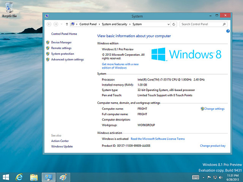Click the Forward navigation arrow
The image size is (243, 182).
tap(56, 24)
